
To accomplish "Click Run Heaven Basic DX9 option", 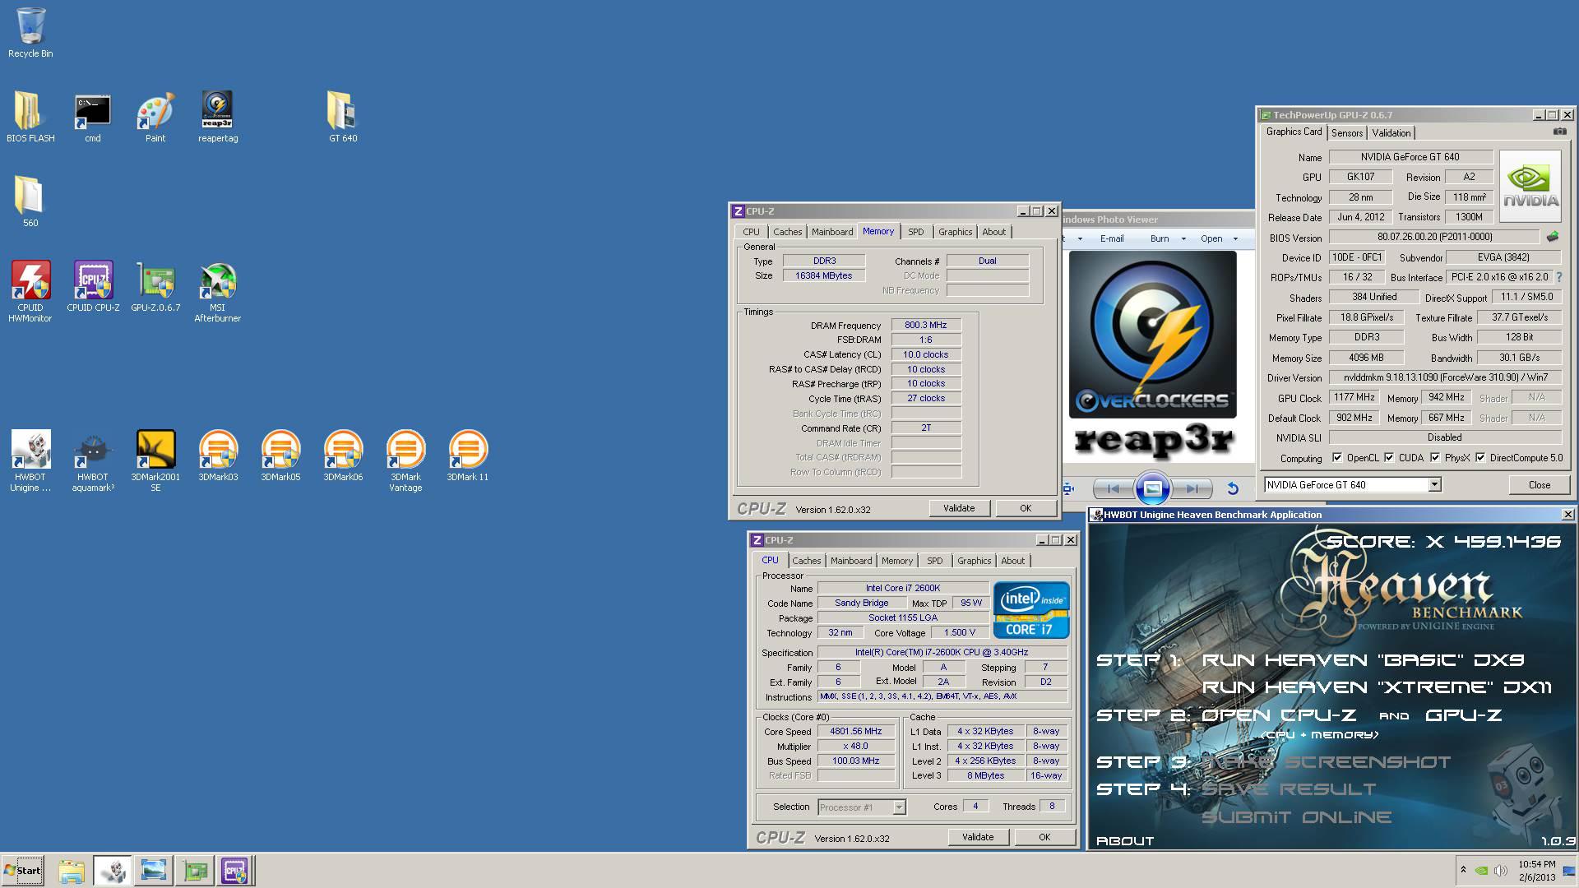I will coord(1363,660).
